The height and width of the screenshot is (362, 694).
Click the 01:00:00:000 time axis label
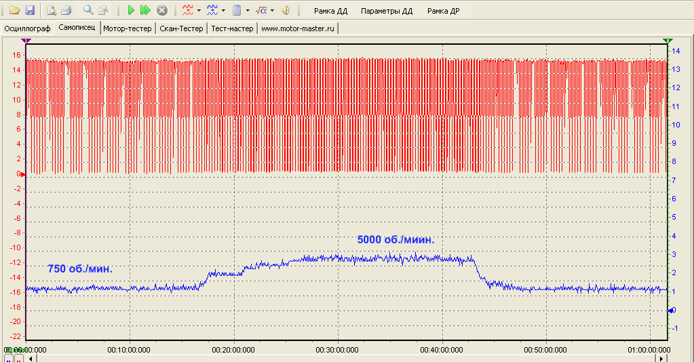(x=649, y=350)
